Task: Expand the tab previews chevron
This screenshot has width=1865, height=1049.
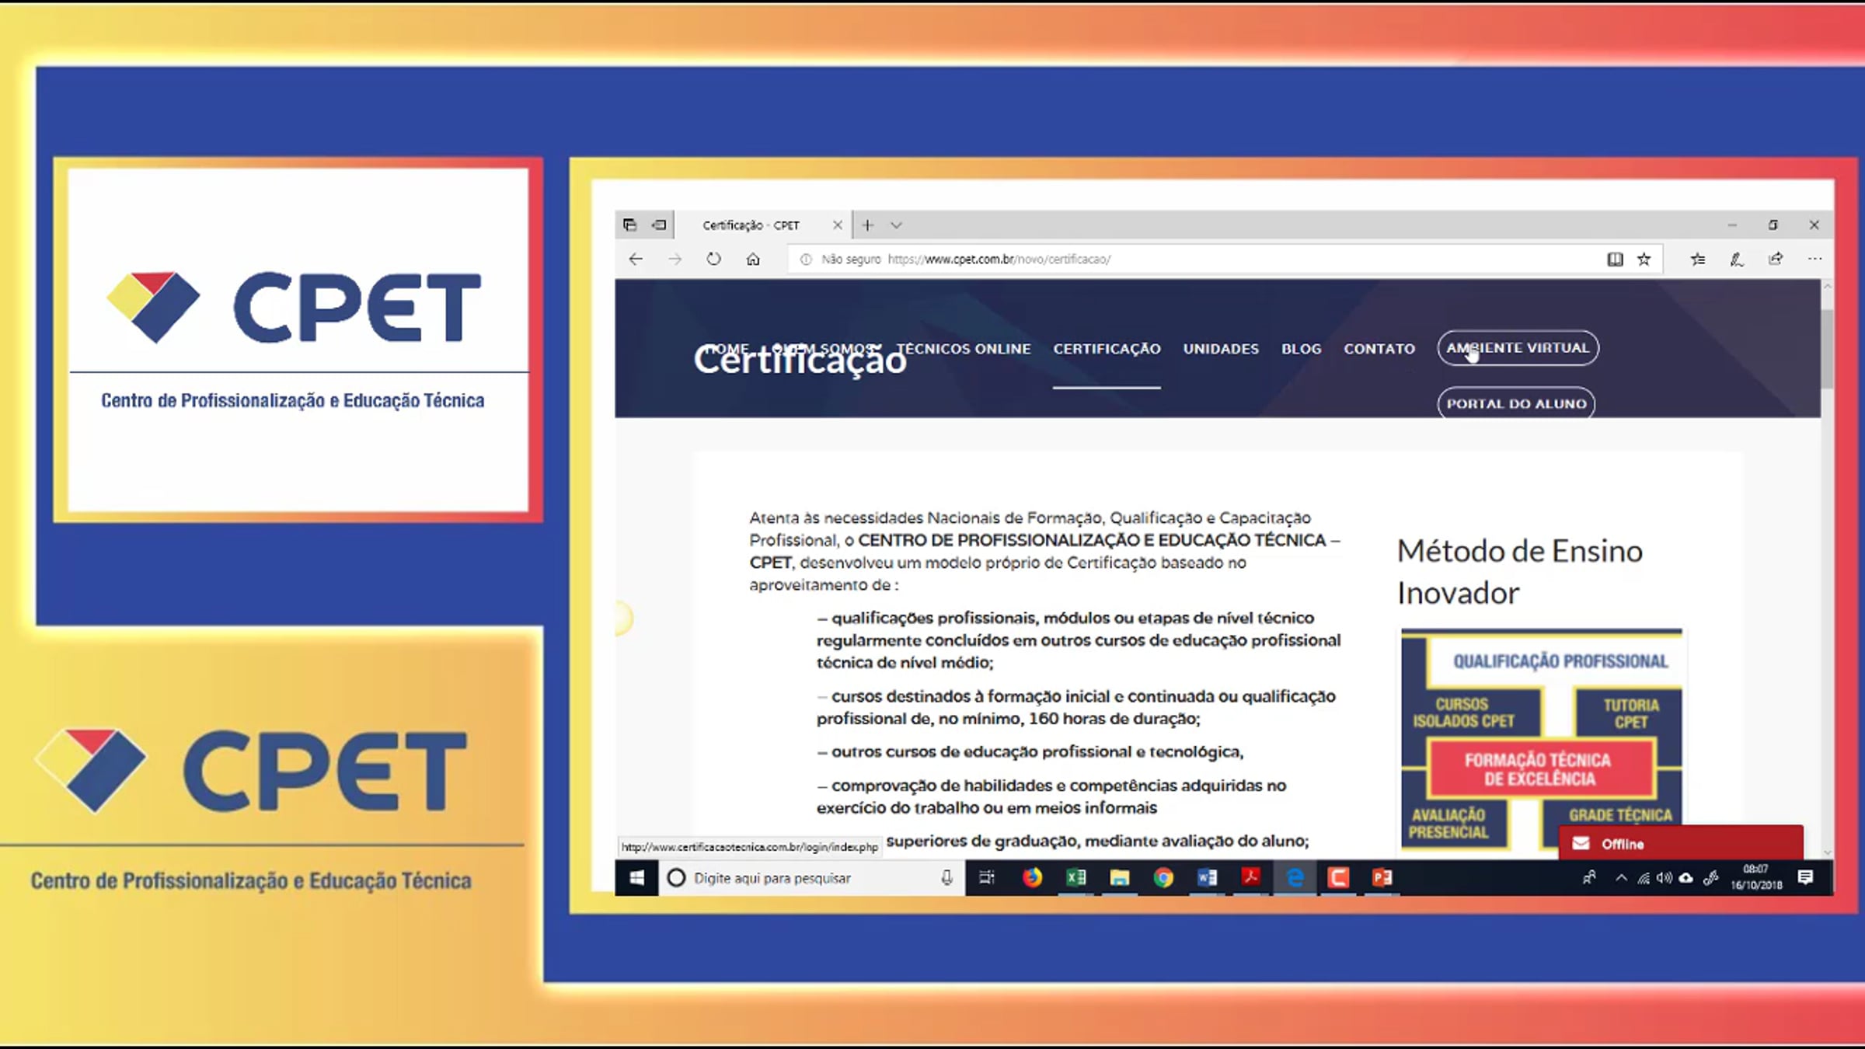Action: (x=897, y=225)
